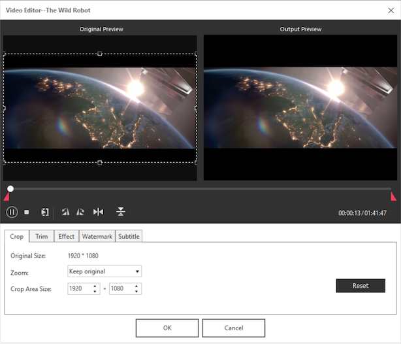Viewport: 401px width, 344px height.
Task: Click the next frame step icon
Action: pos(45,212)
